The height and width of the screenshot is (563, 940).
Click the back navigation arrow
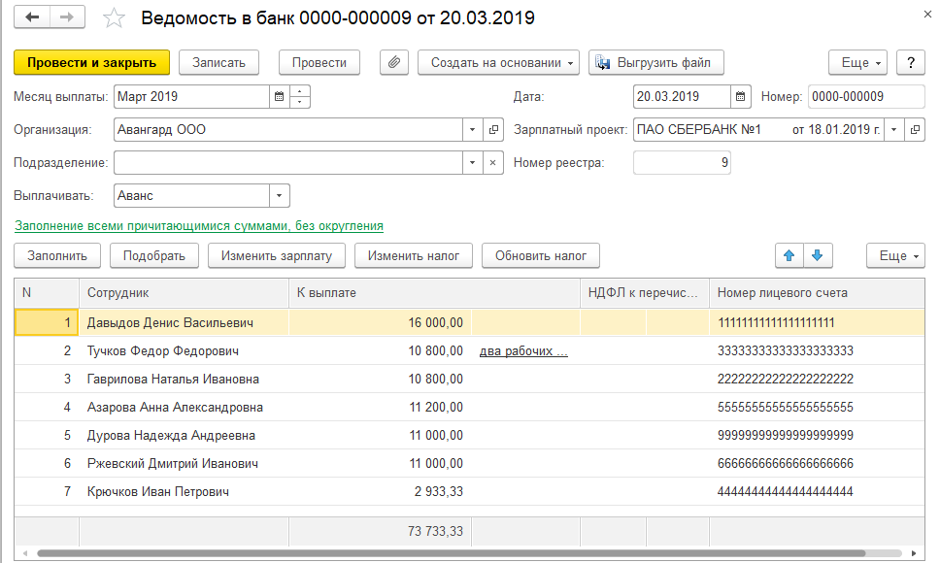pyautogui.click(x=33, y=17)
